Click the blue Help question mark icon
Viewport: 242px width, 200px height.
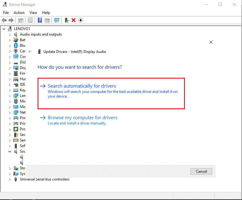40,20
